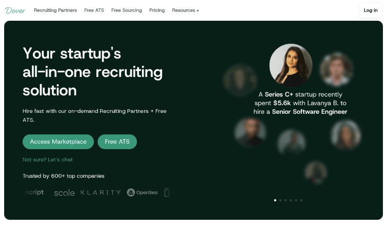Select the first carousel dot
Screen dimensions: 388x229
tap(275, 200)
